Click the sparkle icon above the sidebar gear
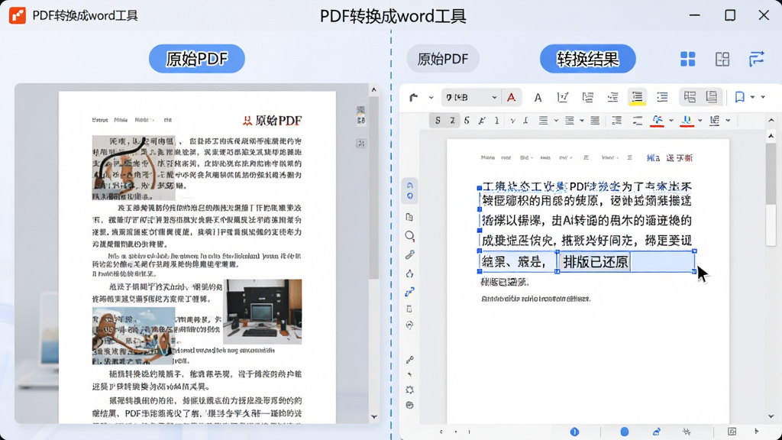Image resolution: width=782 pixels, height=440 pixels. click(x=409, y=374)
